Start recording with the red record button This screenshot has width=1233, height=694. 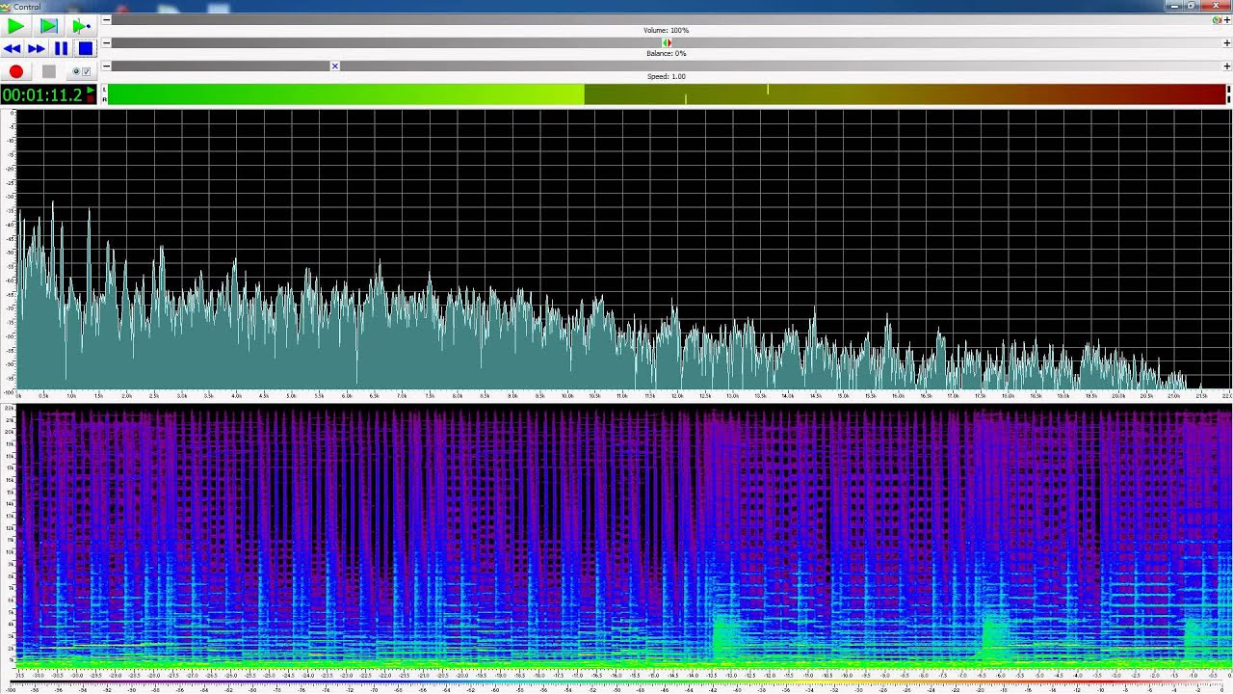[x=15, y=71]
